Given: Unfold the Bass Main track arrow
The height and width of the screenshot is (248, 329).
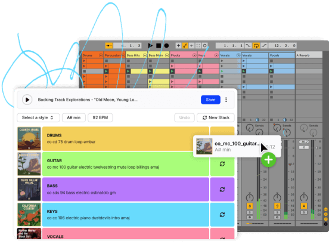Looking at the screenshot, I should click(x=167, y=55).
